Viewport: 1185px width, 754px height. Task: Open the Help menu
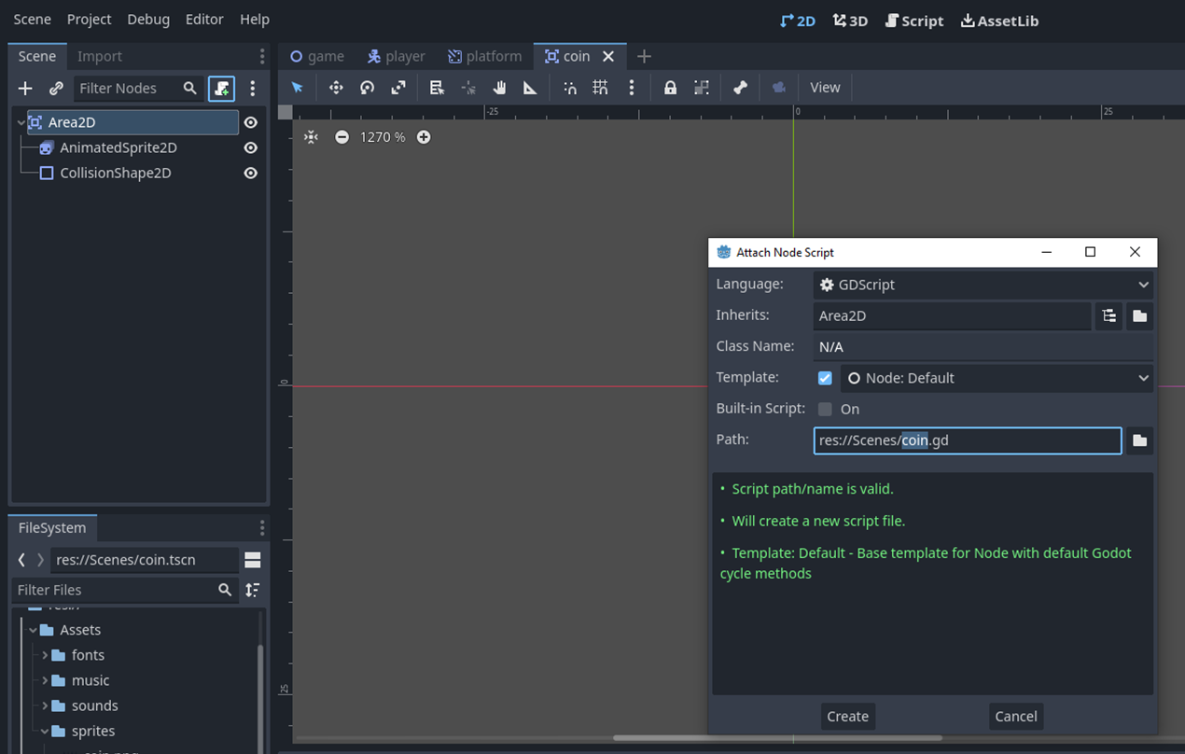click(x=255, y=19)
